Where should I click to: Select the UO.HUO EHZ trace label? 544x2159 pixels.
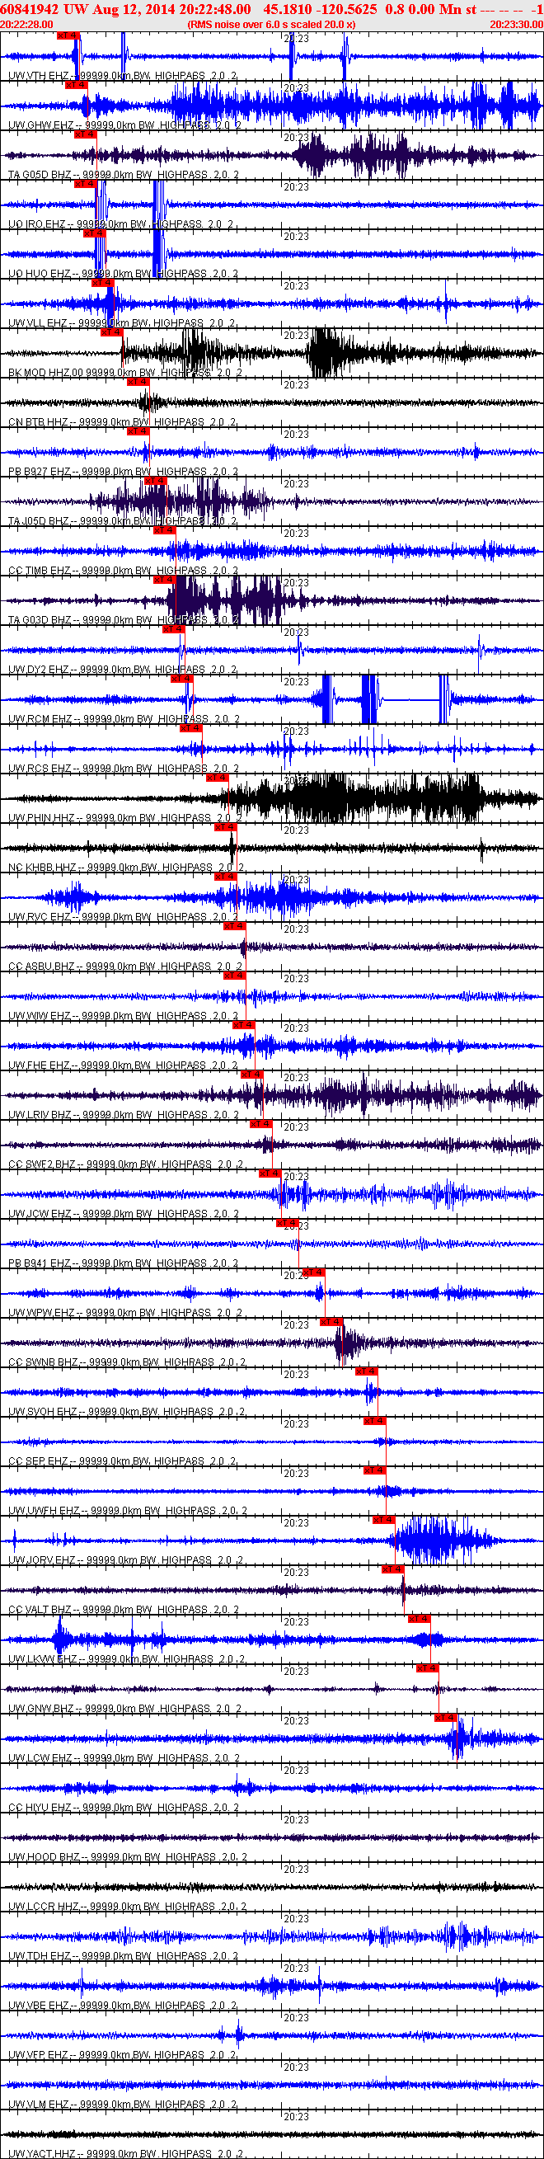click(123, 274)
